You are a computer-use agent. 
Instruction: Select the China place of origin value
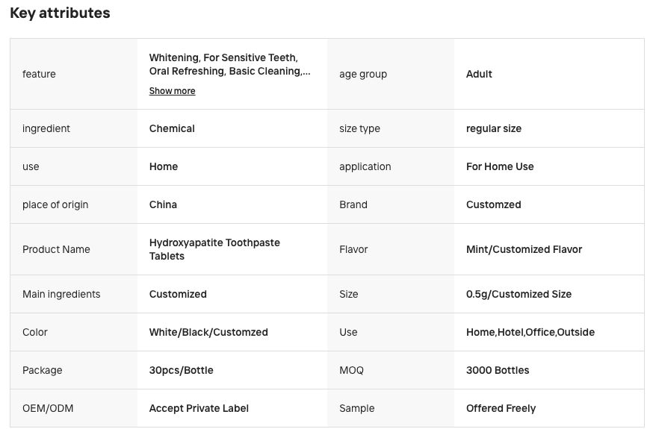pyautogui.click(x=163, y=205)
